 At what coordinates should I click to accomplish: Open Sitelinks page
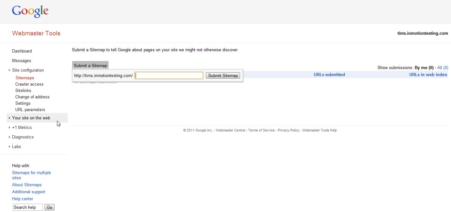(x=23, y=90)
